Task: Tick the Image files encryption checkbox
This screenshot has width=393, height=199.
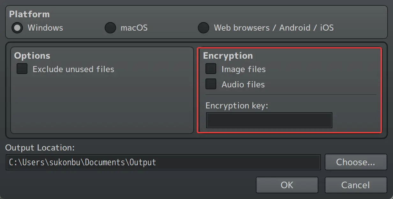Action: 211,69
